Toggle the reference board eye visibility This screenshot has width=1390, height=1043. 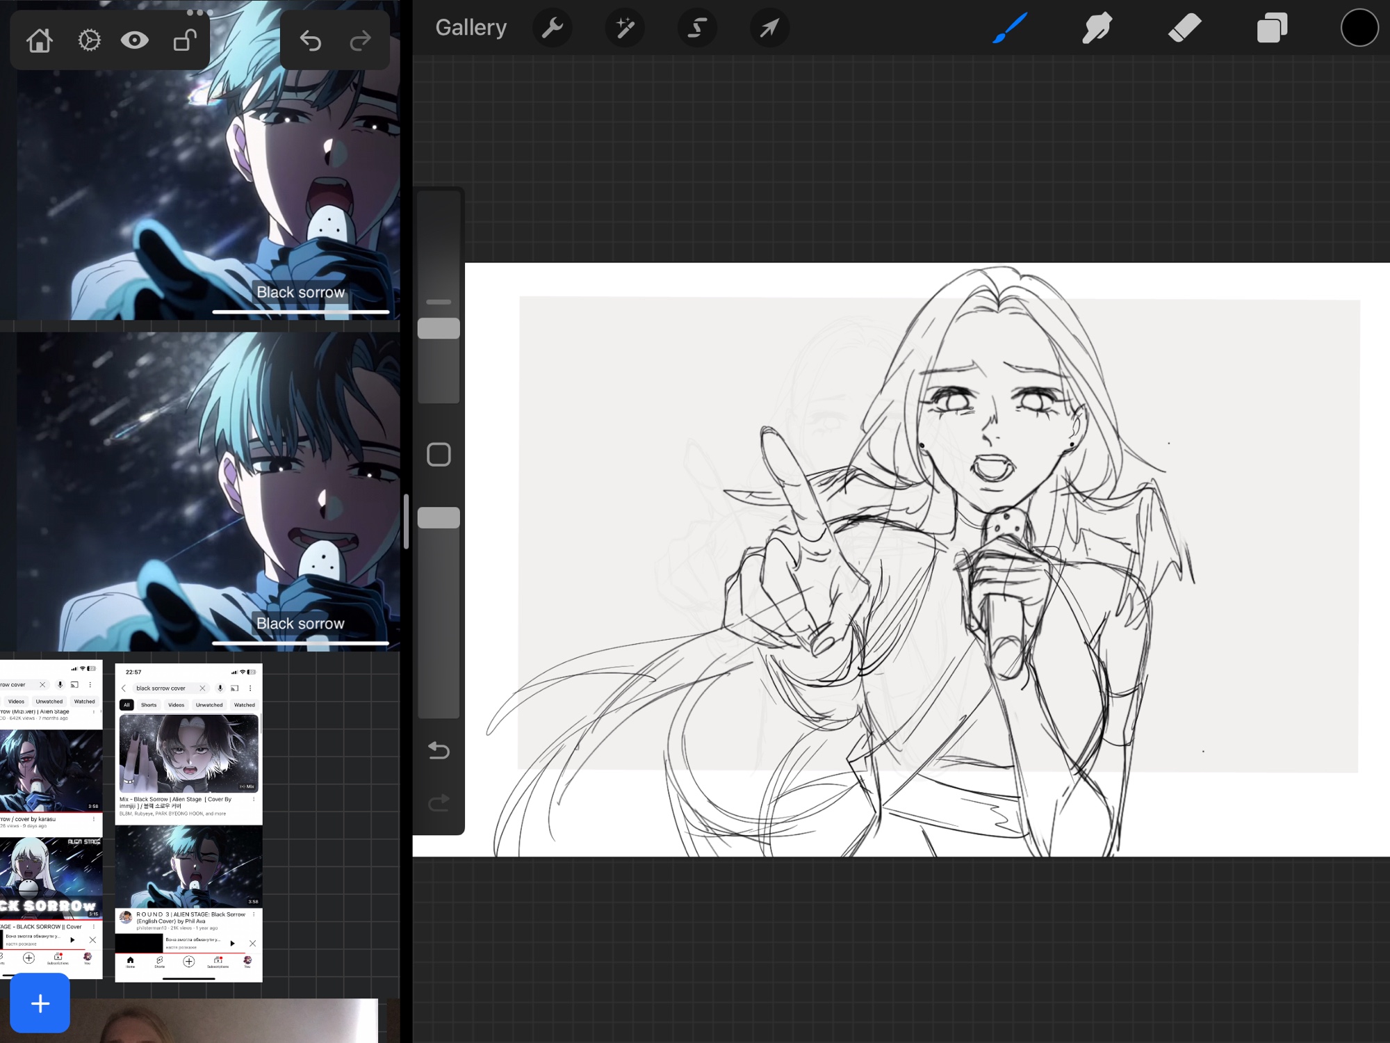134,40
